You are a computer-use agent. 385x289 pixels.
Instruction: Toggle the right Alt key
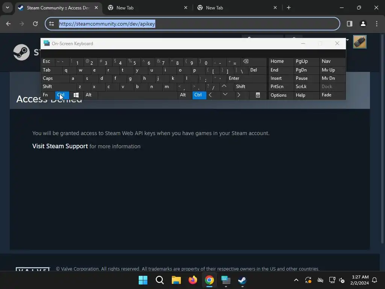click(185, 95)
